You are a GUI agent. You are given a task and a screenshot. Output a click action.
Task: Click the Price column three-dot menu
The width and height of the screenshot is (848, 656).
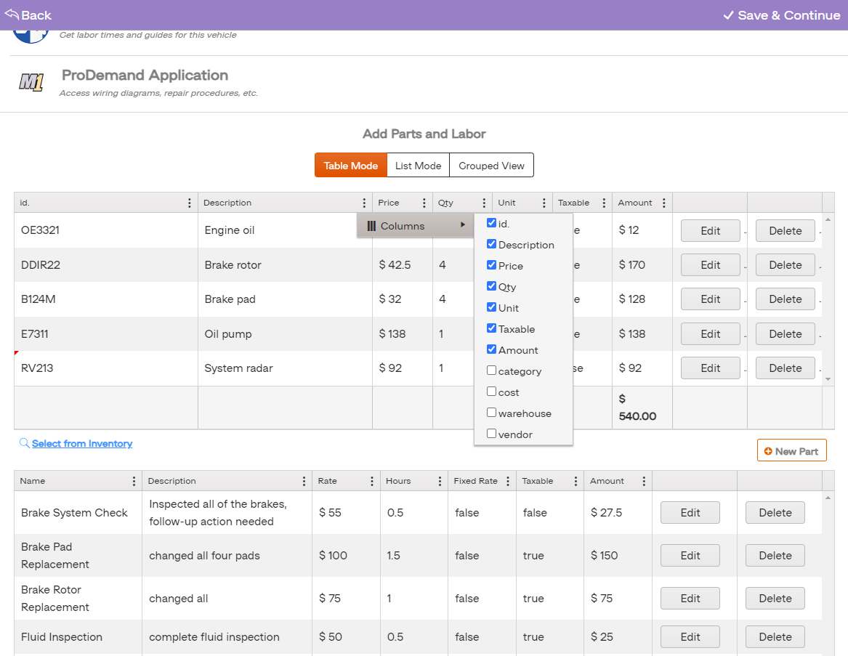[424, 203]
